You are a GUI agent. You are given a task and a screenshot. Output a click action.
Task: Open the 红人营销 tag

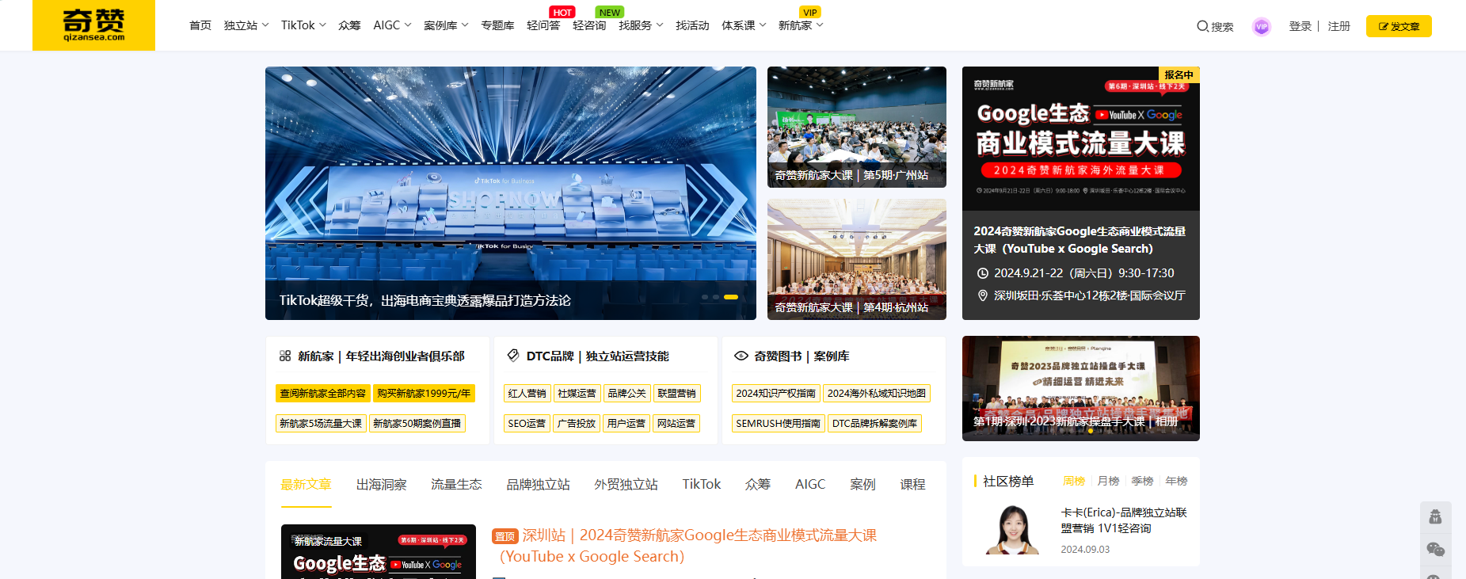click(x=527, y=393)
